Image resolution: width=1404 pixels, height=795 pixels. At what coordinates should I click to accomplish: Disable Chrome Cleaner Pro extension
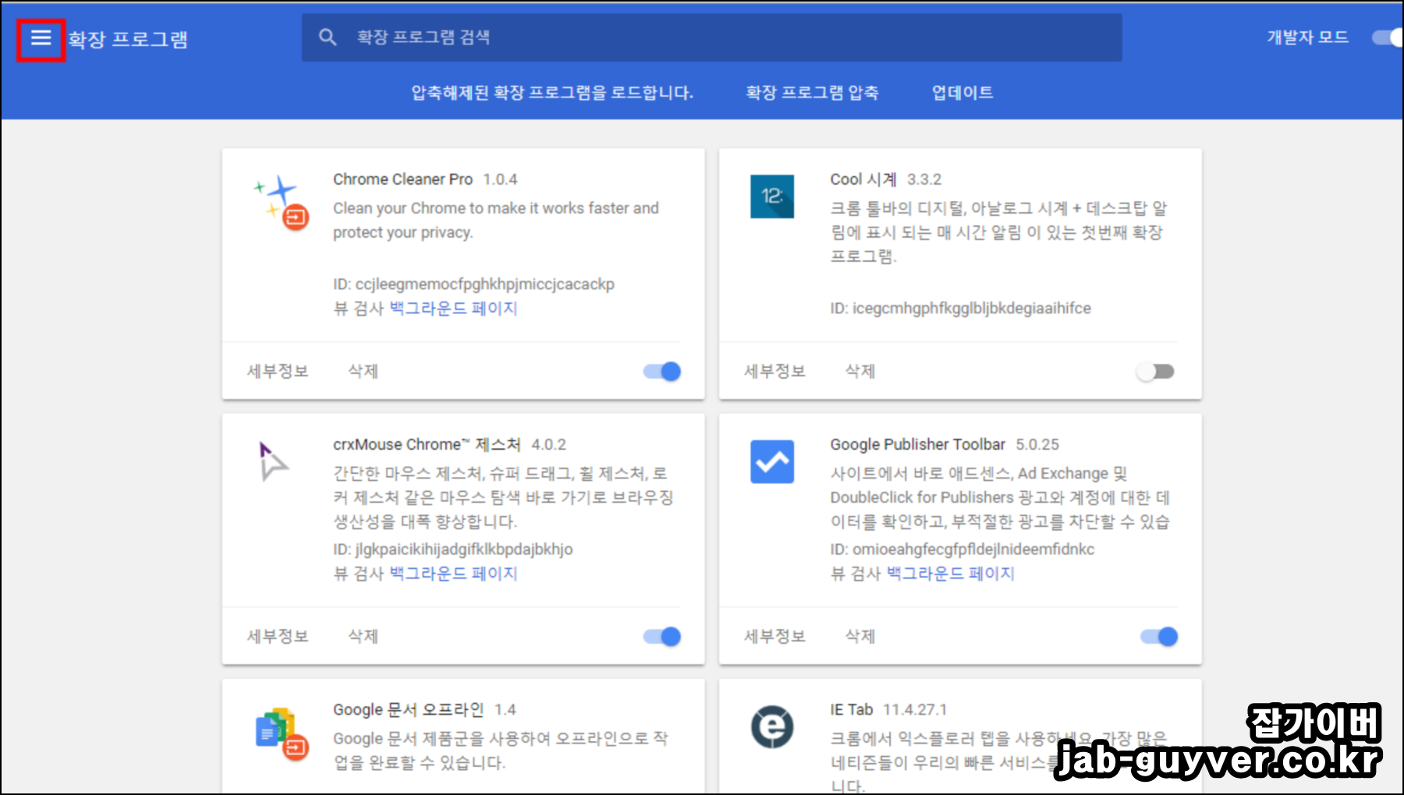click(662, 372)
